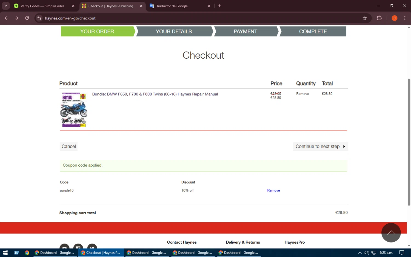Open the network status icon
Image resolution: width=411 pixels, height=257 pixels.
(374, 253)
